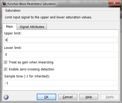Screen dimensions: 122x103
Task: Click the 'Sample time (-1 for inherited):' label
Action: coord(27,76)
